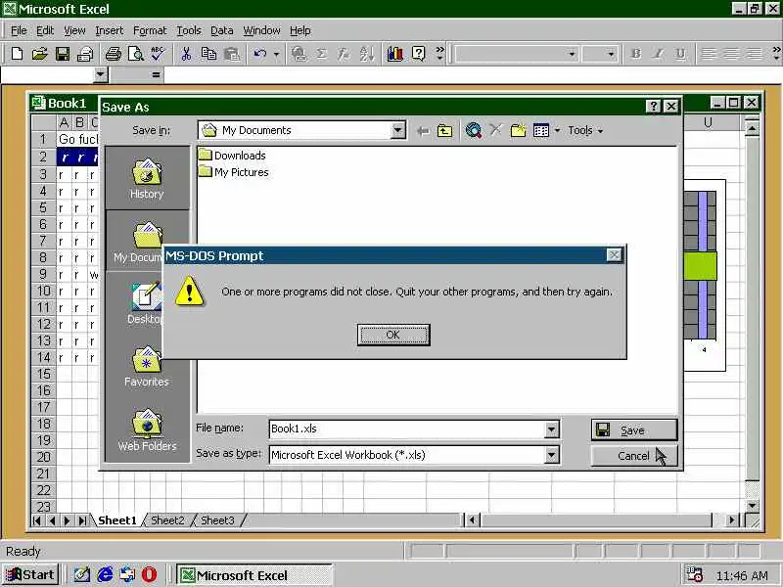Image resolution: width=783 pixels, height=587 pixels.
Task: Click the Italic formatting icon
Action: coord(658,54)
